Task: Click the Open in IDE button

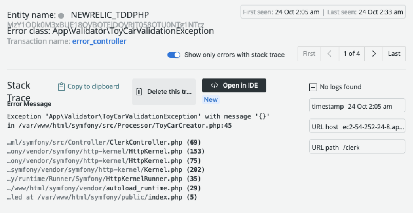Action: (234, 86)
